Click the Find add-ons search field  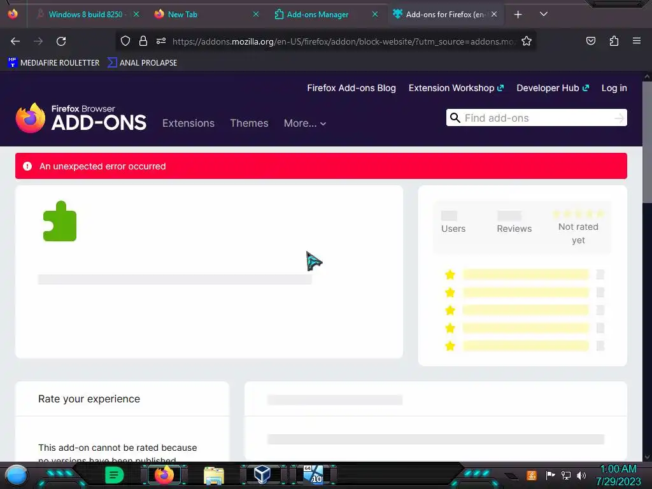point(536,118)
